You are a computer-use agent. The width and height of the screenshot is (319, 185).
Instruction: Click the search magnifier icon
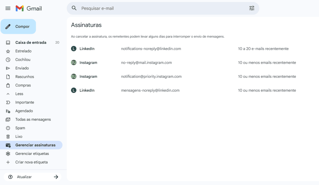click(x=74, y=8)
